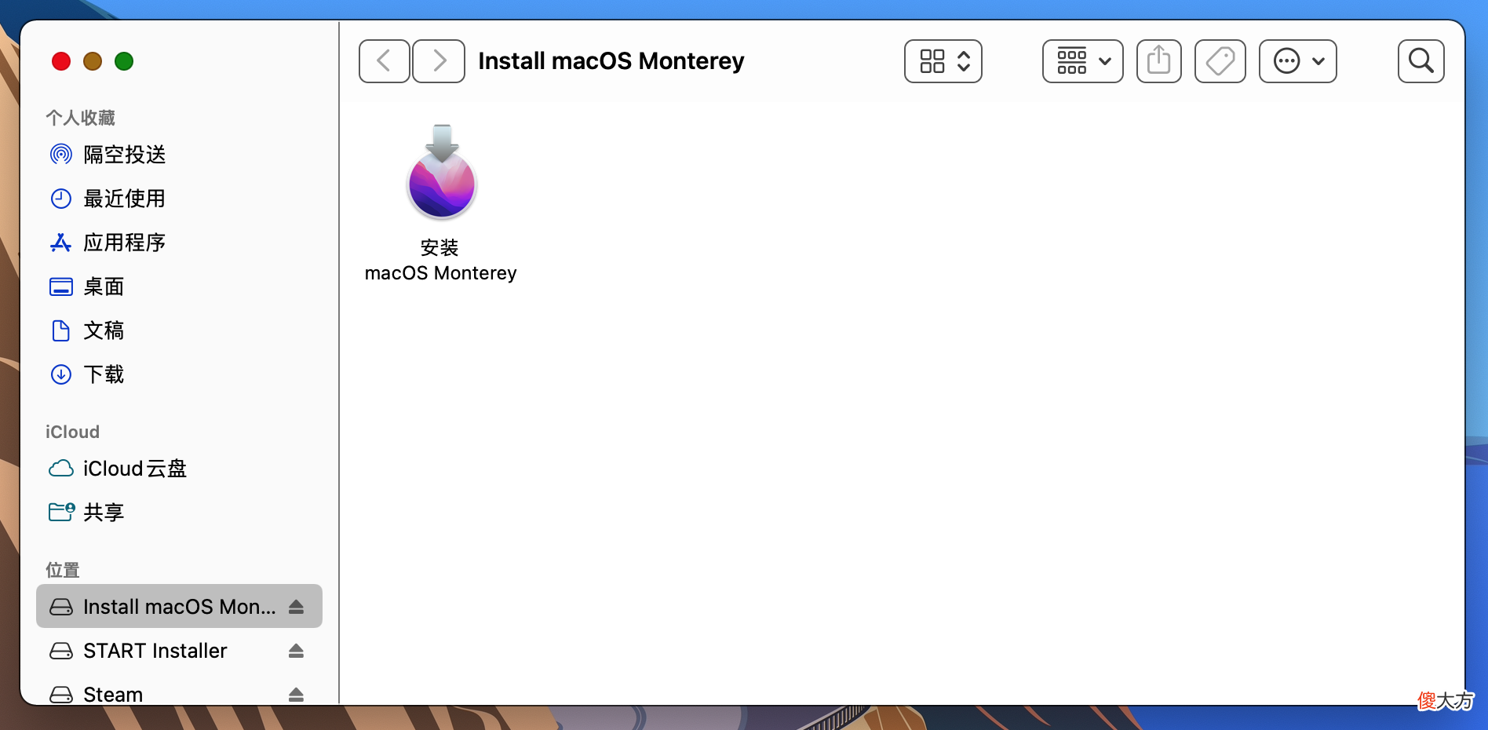Go back with the left chevron button
Viewport: 1488px width, 730px height.
[x=384, y=61]
